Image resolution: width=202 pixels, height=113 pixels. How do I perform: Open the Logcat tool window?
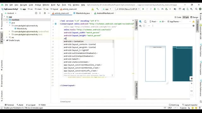pyautogui.click(x=31, y=105)
